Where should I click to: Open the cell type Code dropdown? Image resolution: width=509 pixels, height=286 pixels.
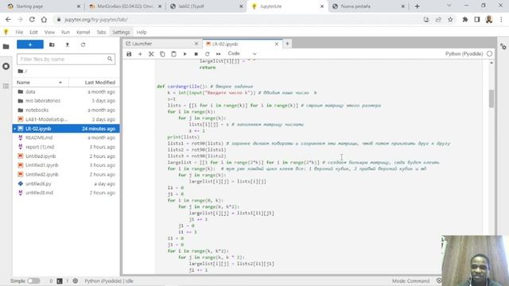pos(242,53)
